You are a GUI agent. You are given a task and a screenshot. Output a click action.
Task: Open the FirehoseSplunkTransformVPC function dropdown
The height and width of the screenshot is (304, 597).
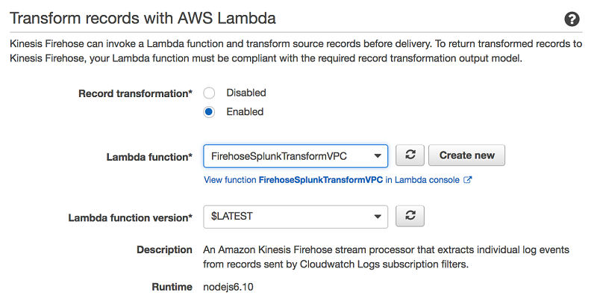tap(296, 156)
